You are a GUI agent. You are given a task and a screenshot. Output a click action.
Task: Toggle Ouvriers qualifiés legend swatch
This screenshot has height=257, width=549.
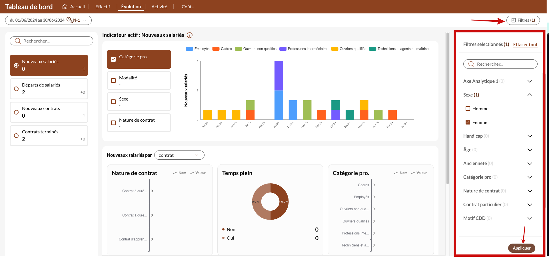pos(335,49)
